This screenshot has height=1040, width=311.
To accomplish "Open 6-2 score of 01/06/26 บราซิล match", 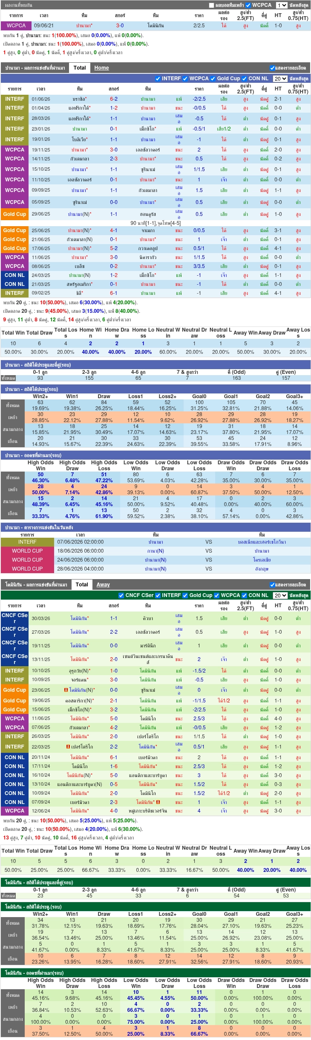I will [114, 99].
